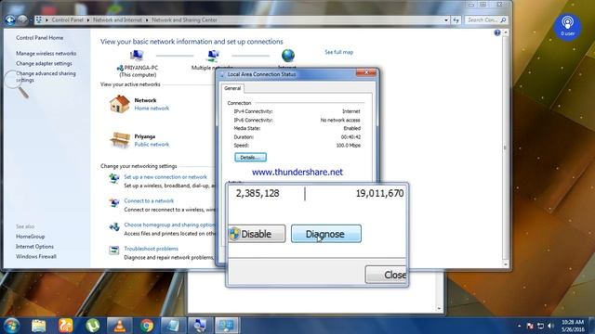The height and width of the screenshot is (334, 595).
Task: Click Network and Internet breadcrumb
Action: click(117, 20)
